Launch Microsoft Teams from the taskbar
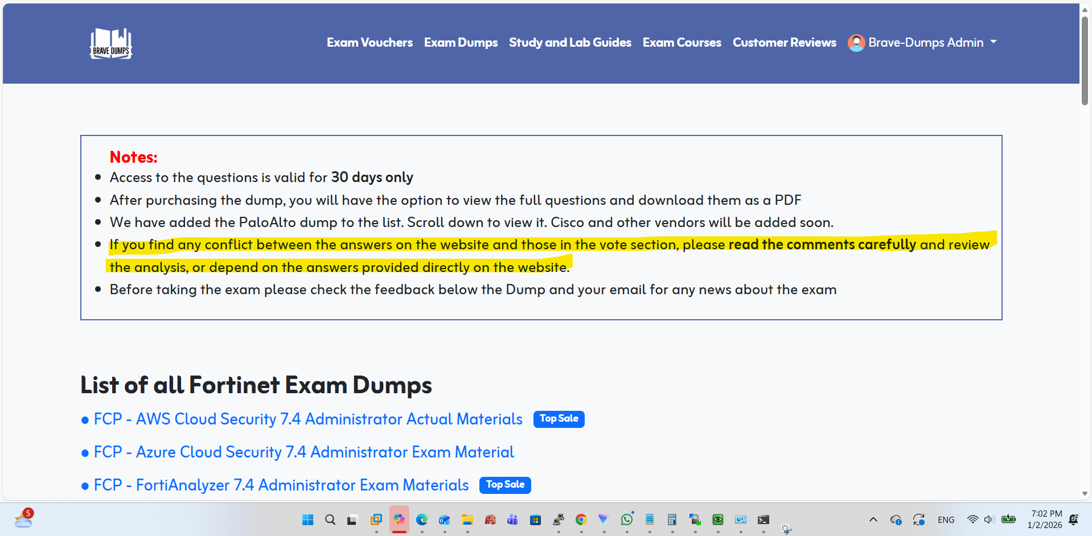1092x536 pixels. [512, 519]
